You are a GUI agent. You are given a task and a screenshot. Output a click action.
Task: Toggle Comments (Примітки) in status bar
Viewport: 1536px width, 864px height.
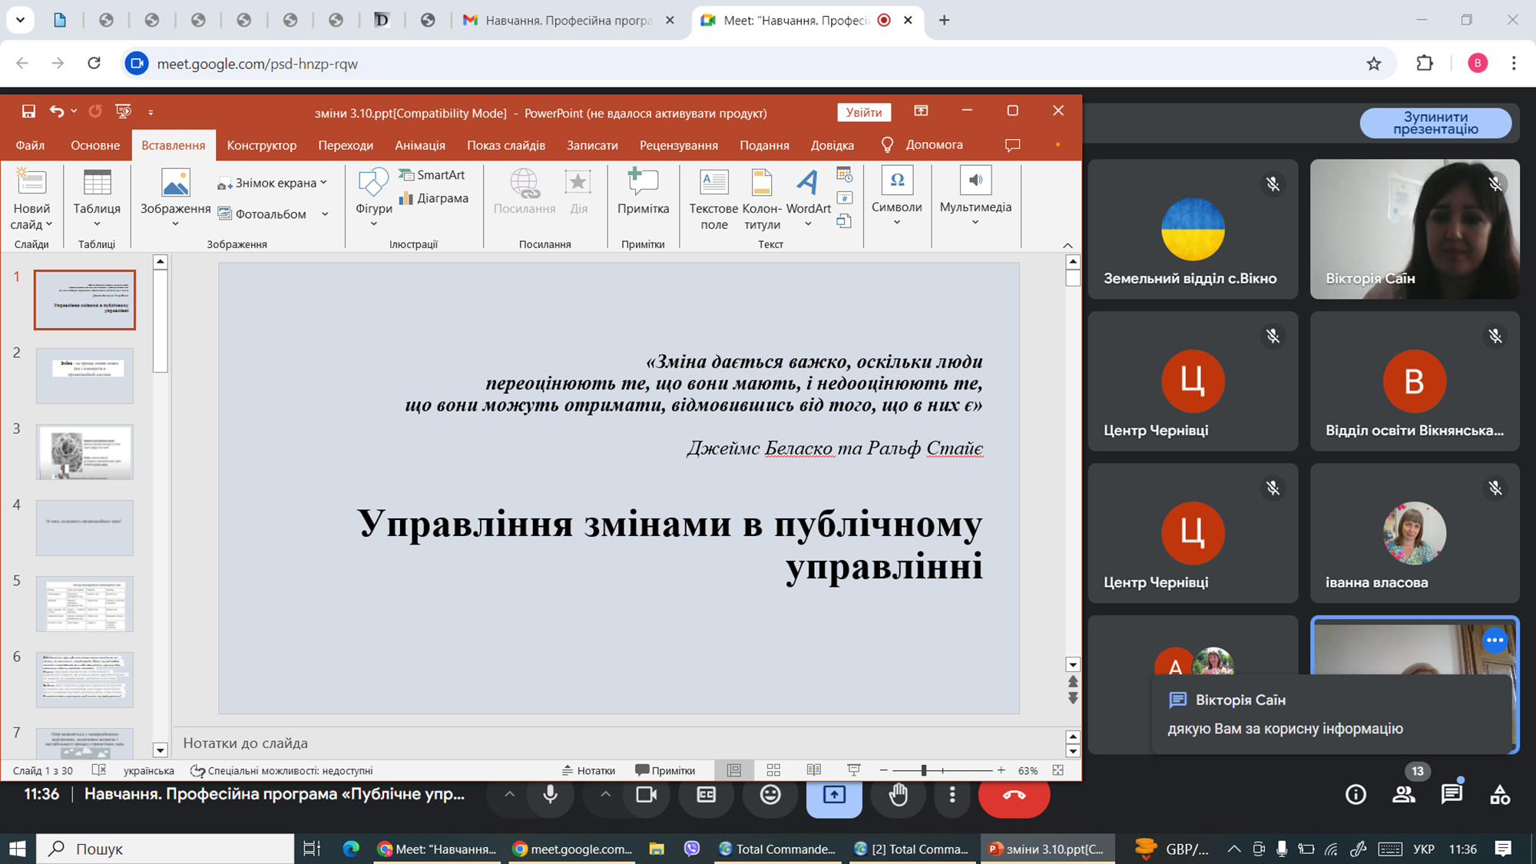click(x=665, y=770)
